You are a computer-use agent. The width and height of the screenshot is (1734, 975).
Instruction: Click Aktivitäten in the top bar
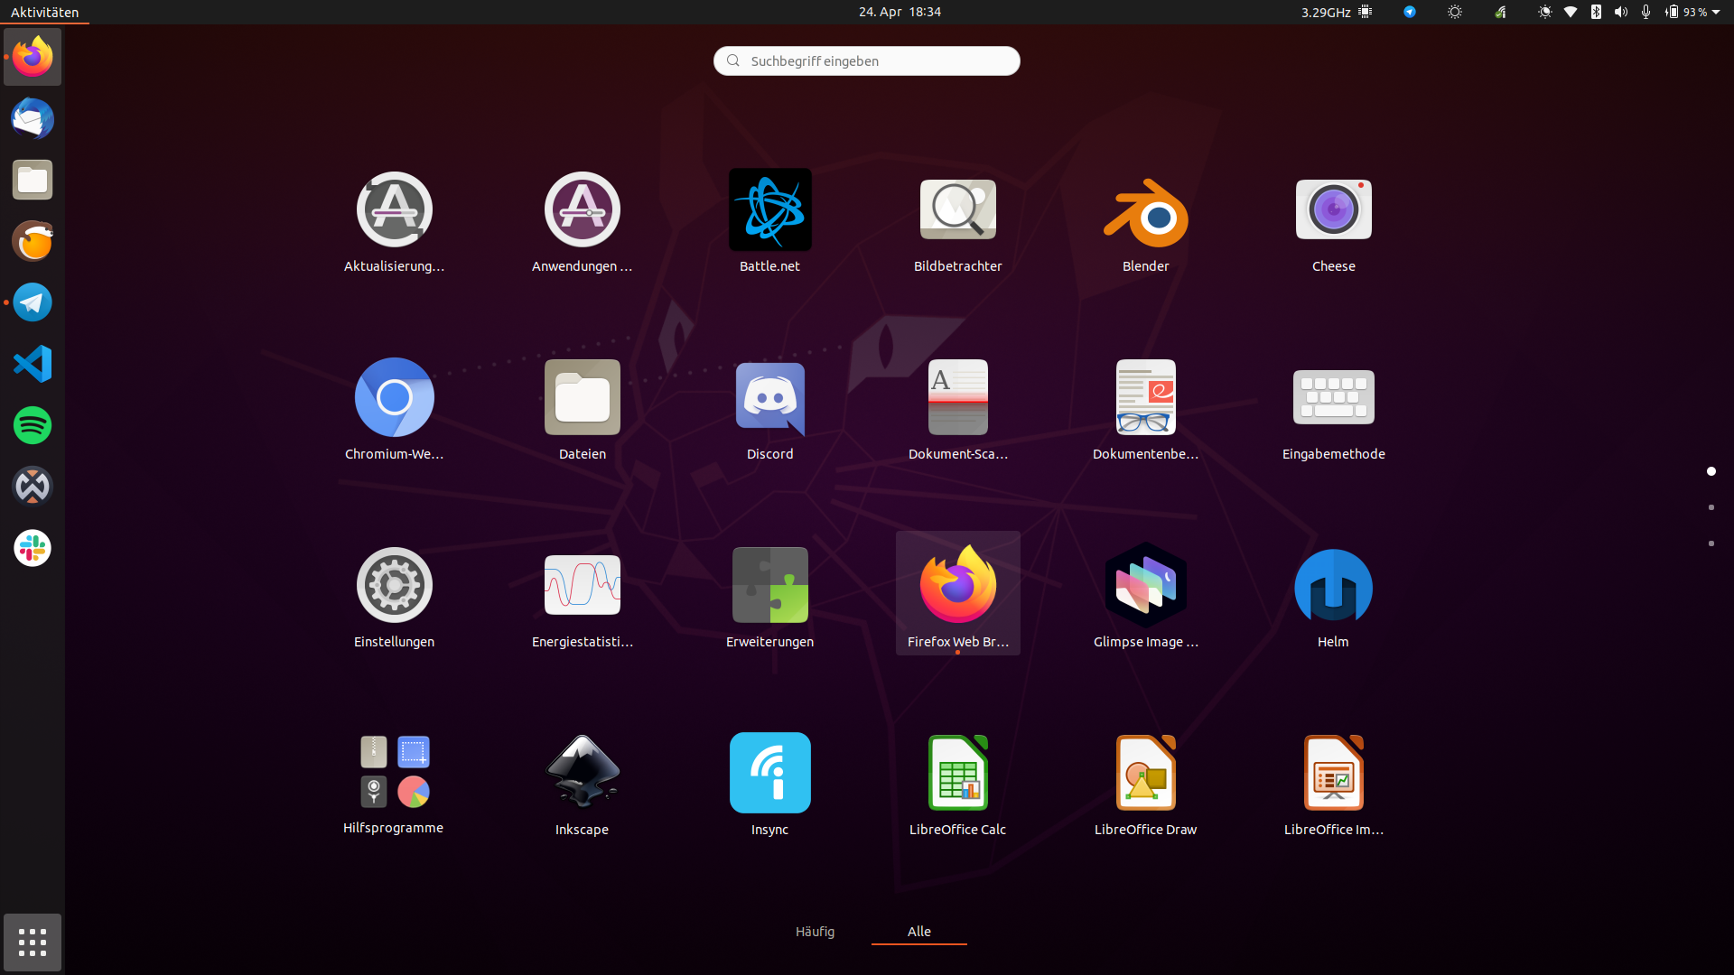[x=44, y=12]
